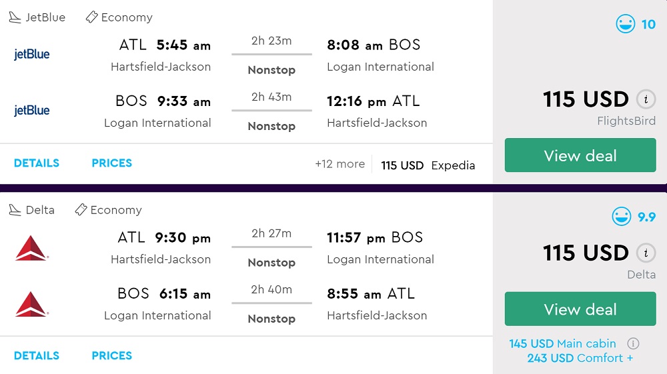
Task: Click the Delta logo on 6:15 am flight
Action: 31,304
